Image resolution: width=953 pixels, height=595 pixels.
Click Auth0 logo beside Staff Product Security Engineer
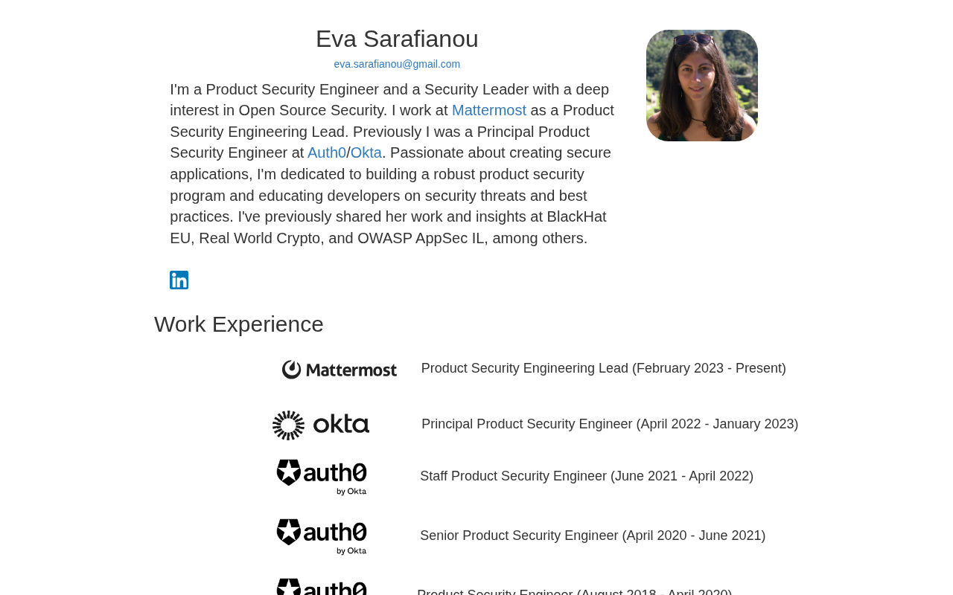(322, 477)
